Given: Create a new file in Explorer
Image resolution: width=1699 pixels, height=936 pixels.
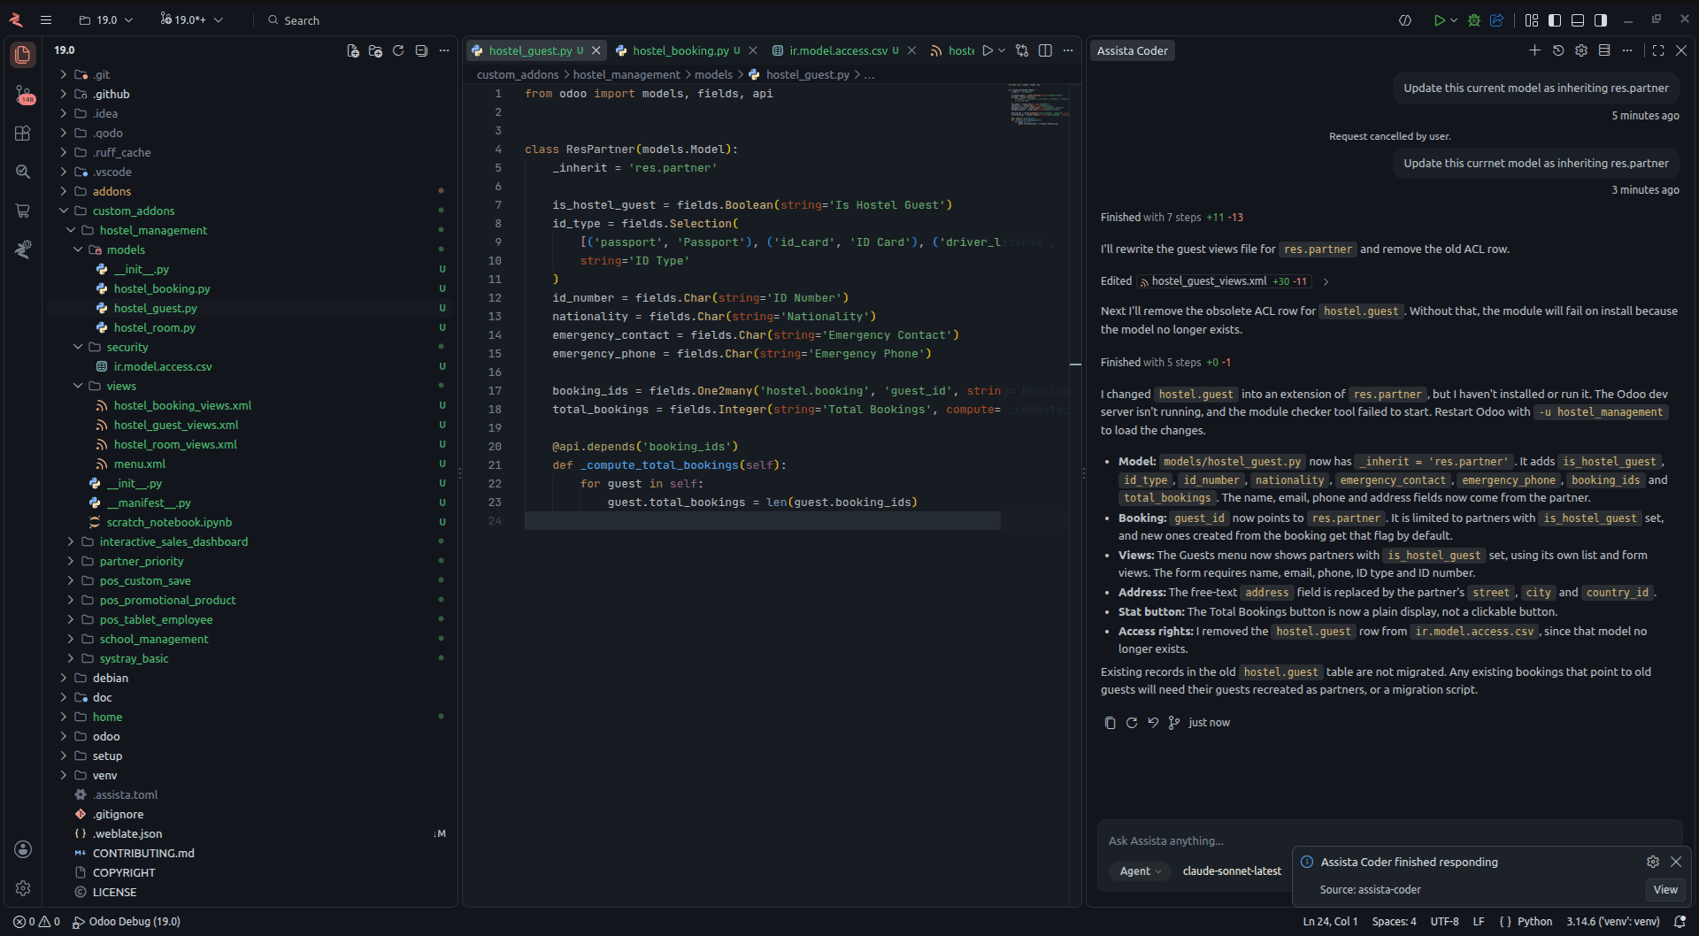Looking at the screenshot, I should 352,50.
